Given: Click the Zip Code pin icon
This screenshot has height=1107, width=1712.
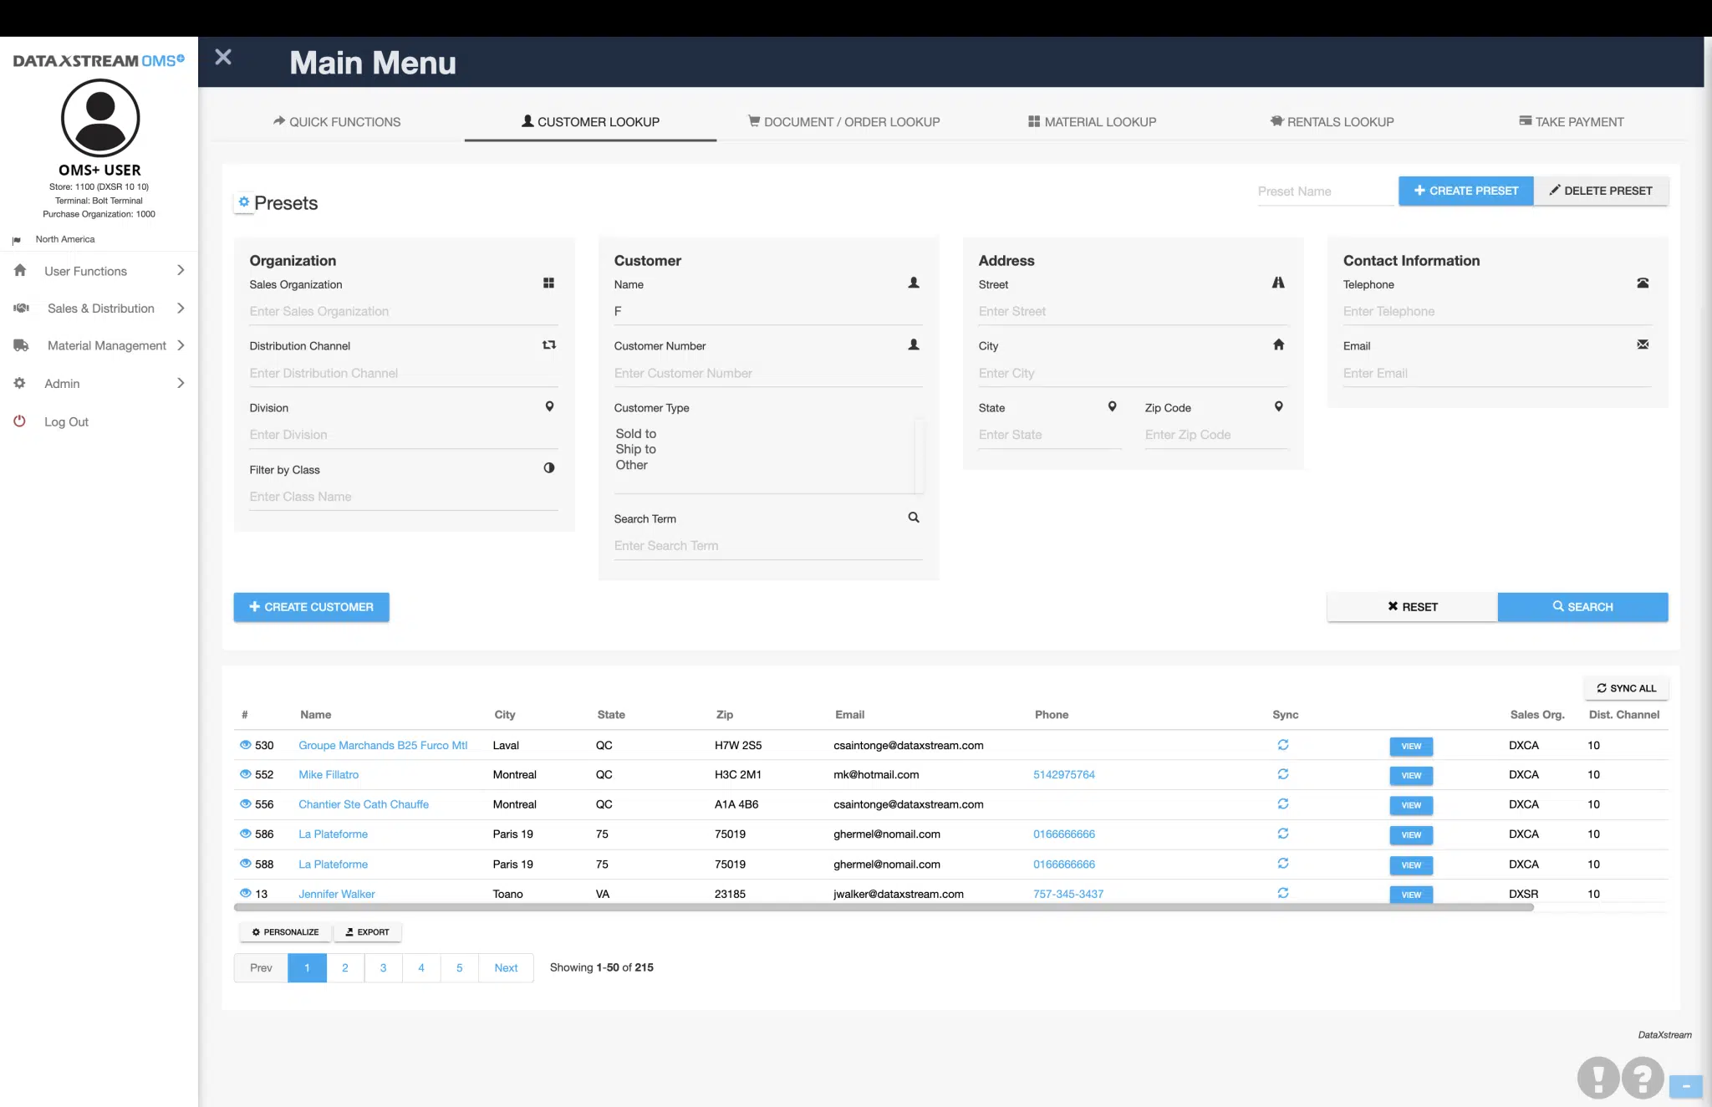Looking at the screenshot, I should tap(1278, 406).
